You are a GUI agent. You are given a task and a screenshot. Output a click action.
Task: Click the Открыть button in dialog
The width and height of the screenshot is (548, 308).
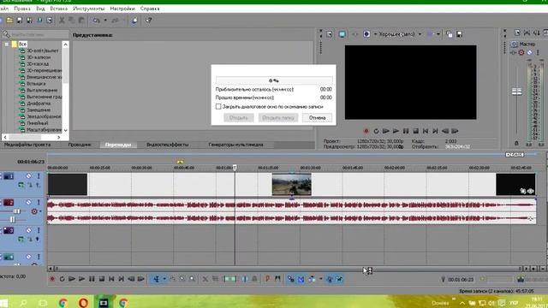coord(238,118)
